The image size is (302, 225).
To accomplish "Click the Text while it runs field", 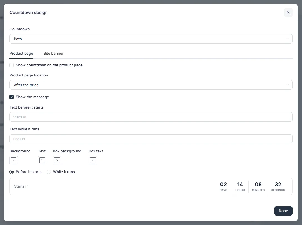I will click(151, 139).
